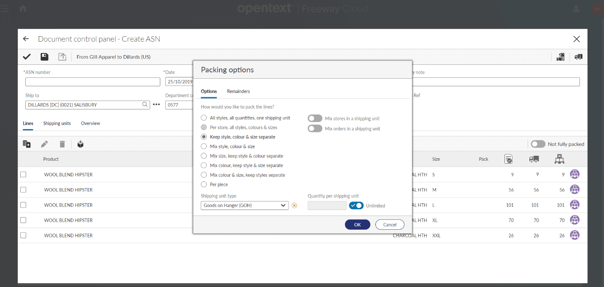604x287 pixels.
Task: Confirm packing options with OK
Action: [357, 224]
